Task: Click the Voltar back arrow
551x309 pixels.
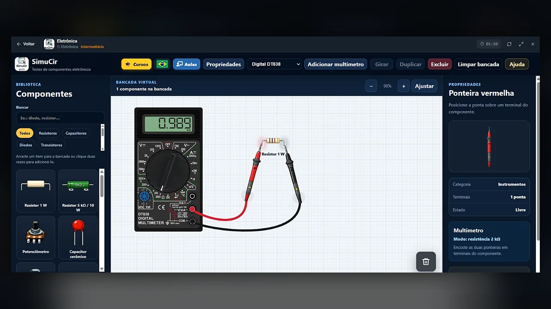Action: 19,44
